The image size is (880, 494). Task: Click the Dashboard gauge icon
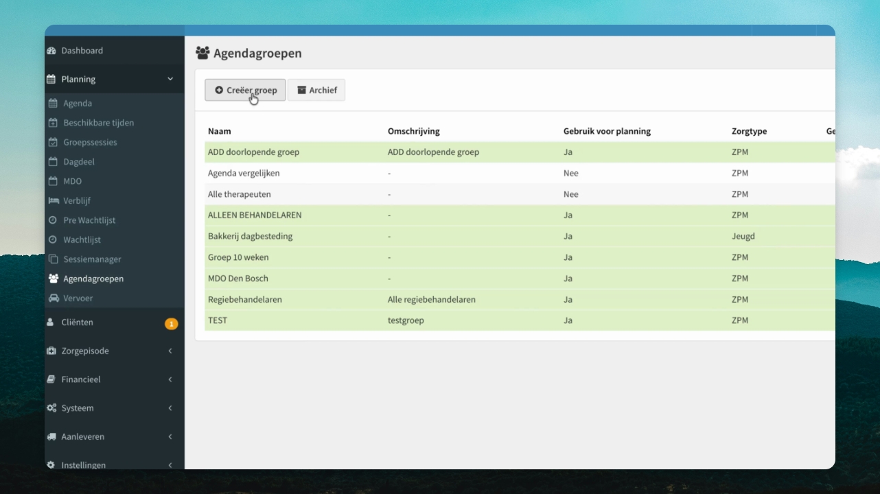[x=51, y=51]
